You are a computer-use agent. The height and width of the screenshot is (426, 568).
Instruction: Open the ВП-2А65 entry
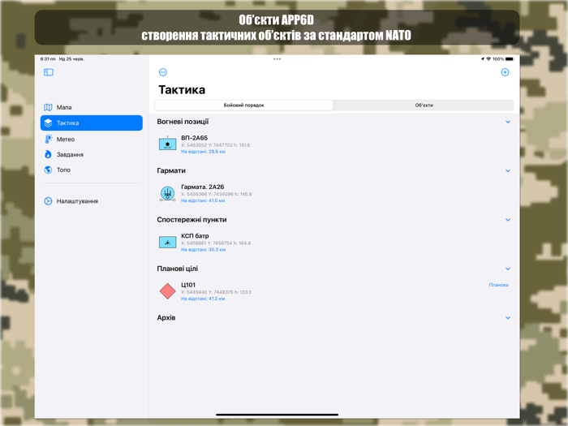pos(334,144)
